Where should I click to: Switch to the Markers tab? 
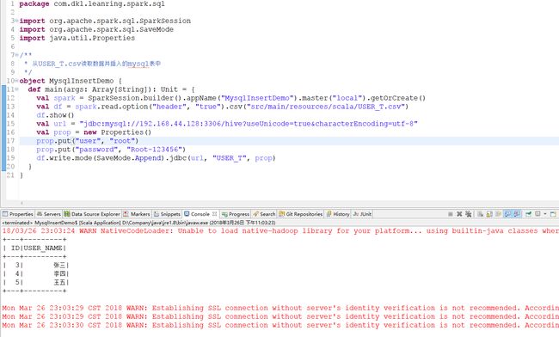point(137,214)
